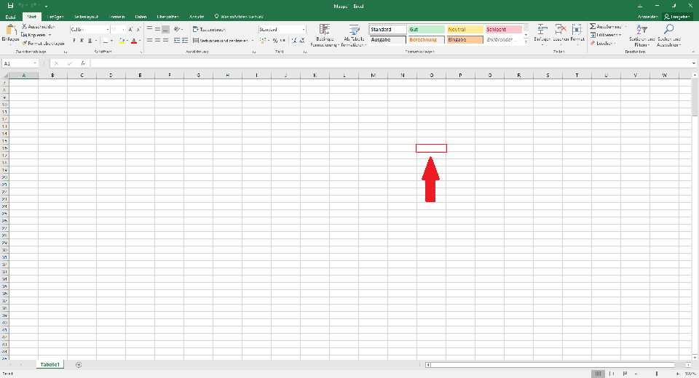Image resolution: width=699 pixels, height=378 pixels.
Task: Cut selection with Ausschneiden
Action: click(x=39, y=27)
